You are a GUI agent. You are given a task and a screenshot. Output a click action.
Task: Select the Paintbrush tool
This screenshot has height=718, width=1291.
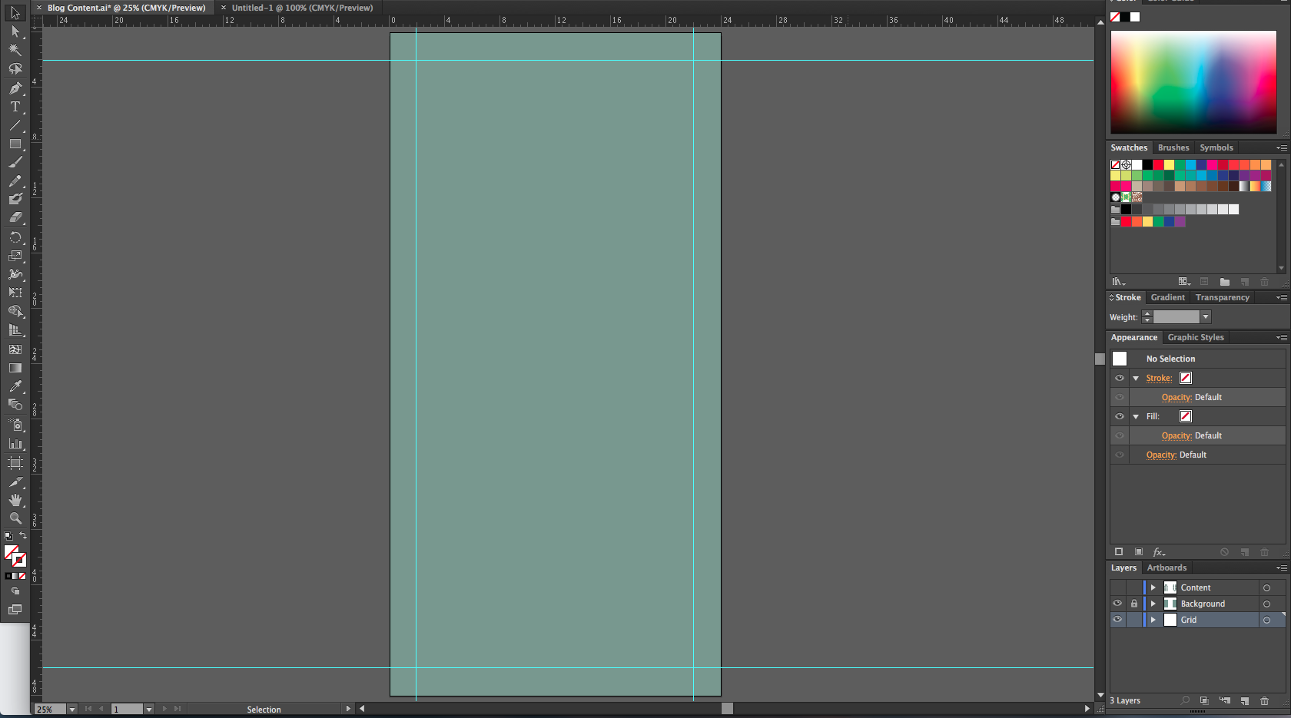click(x=15, y=162)
